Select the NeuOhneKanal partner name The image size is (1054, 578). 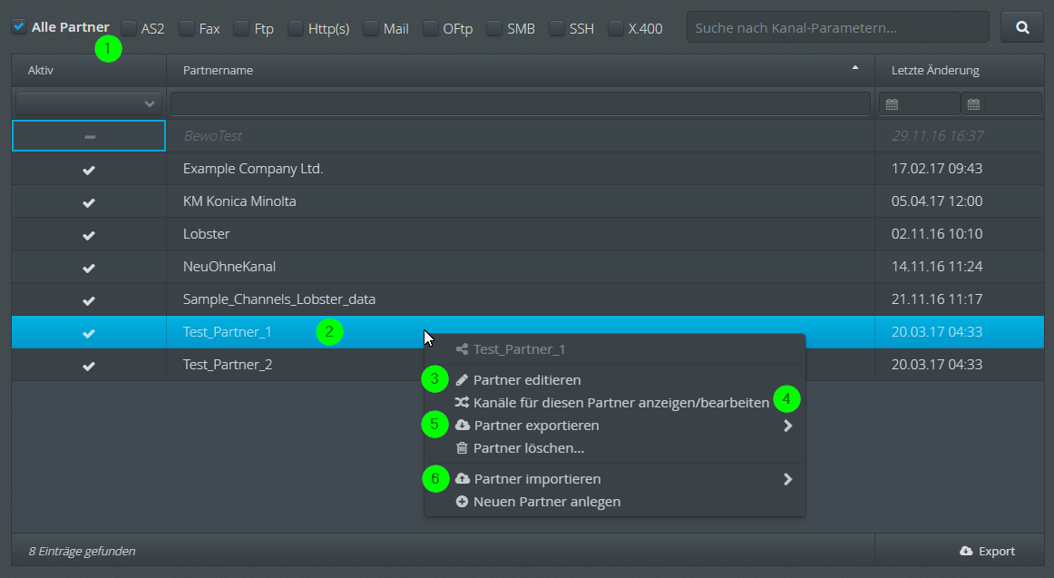point(229,266)
